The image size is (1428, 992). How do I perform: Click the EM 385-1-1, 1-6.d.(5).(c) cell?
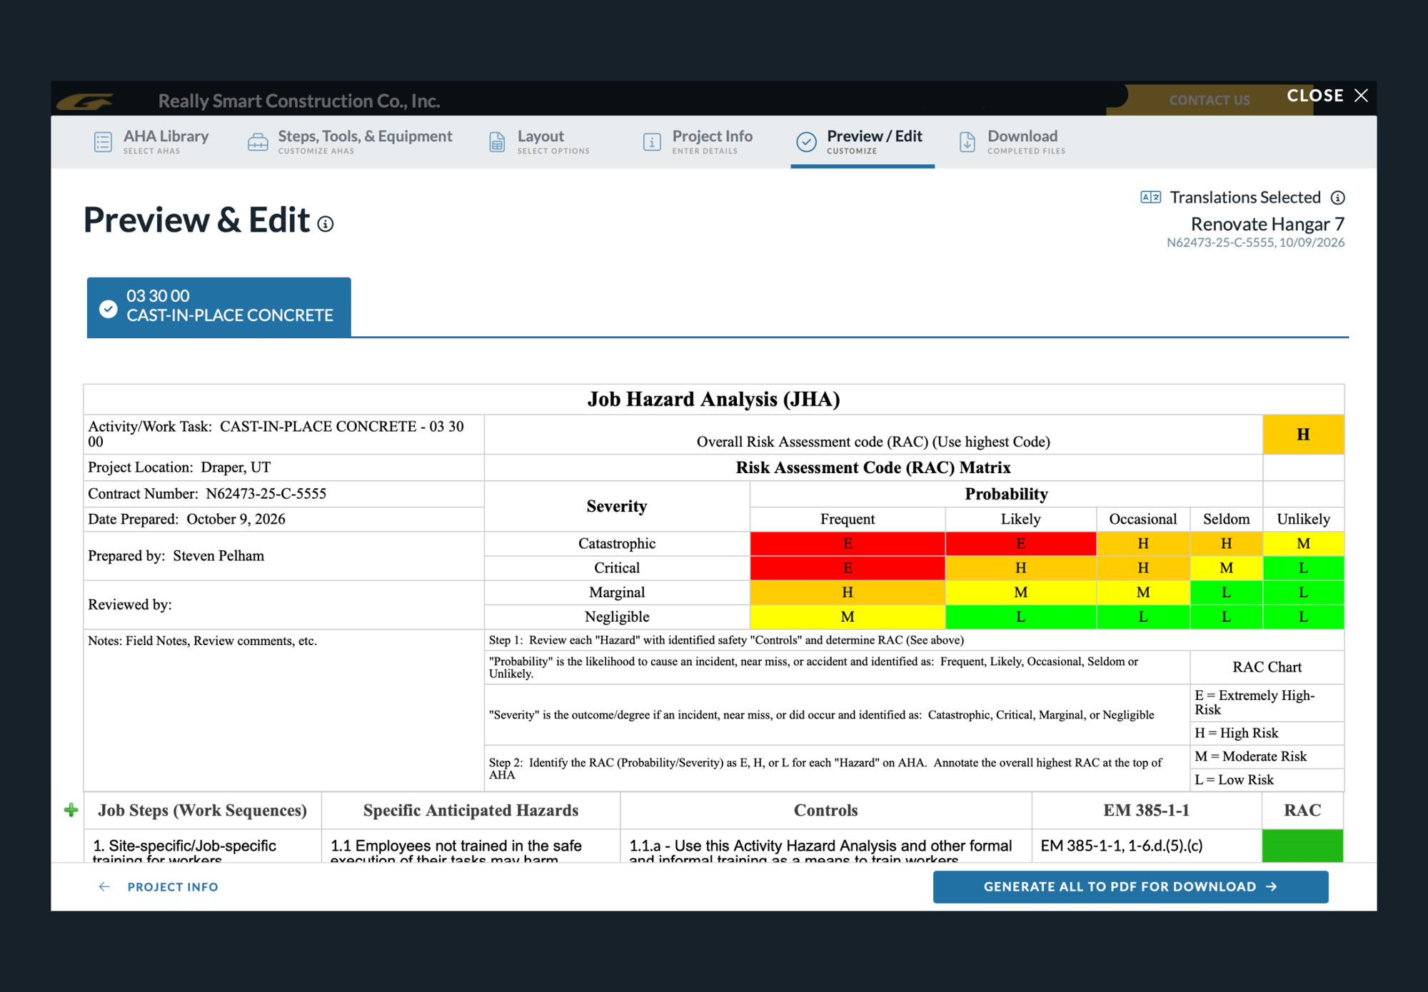(x=1147, y=846)
